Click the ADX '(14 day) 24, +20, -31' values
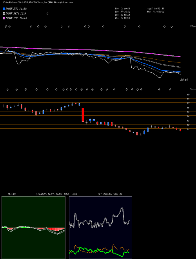This screenshot has height=259, width=196. 110,194
